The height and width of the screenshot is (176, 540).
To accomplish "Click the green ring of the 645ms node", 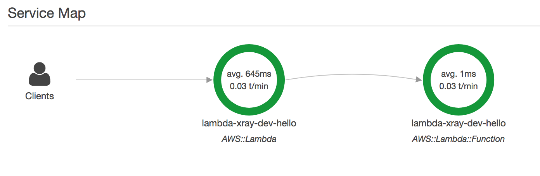I will [x=249, y=48].
